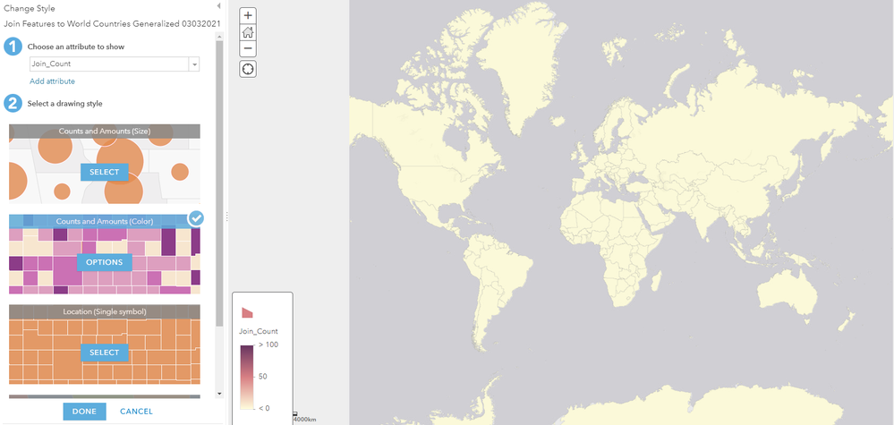Click the '> 100' legend value
This screenshot has width=894, height=425.
pos(268,344)
